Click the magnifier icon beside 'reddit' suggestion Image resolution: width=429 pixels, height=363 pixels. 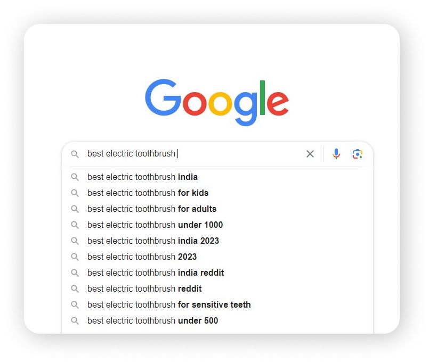click(75, 288)
